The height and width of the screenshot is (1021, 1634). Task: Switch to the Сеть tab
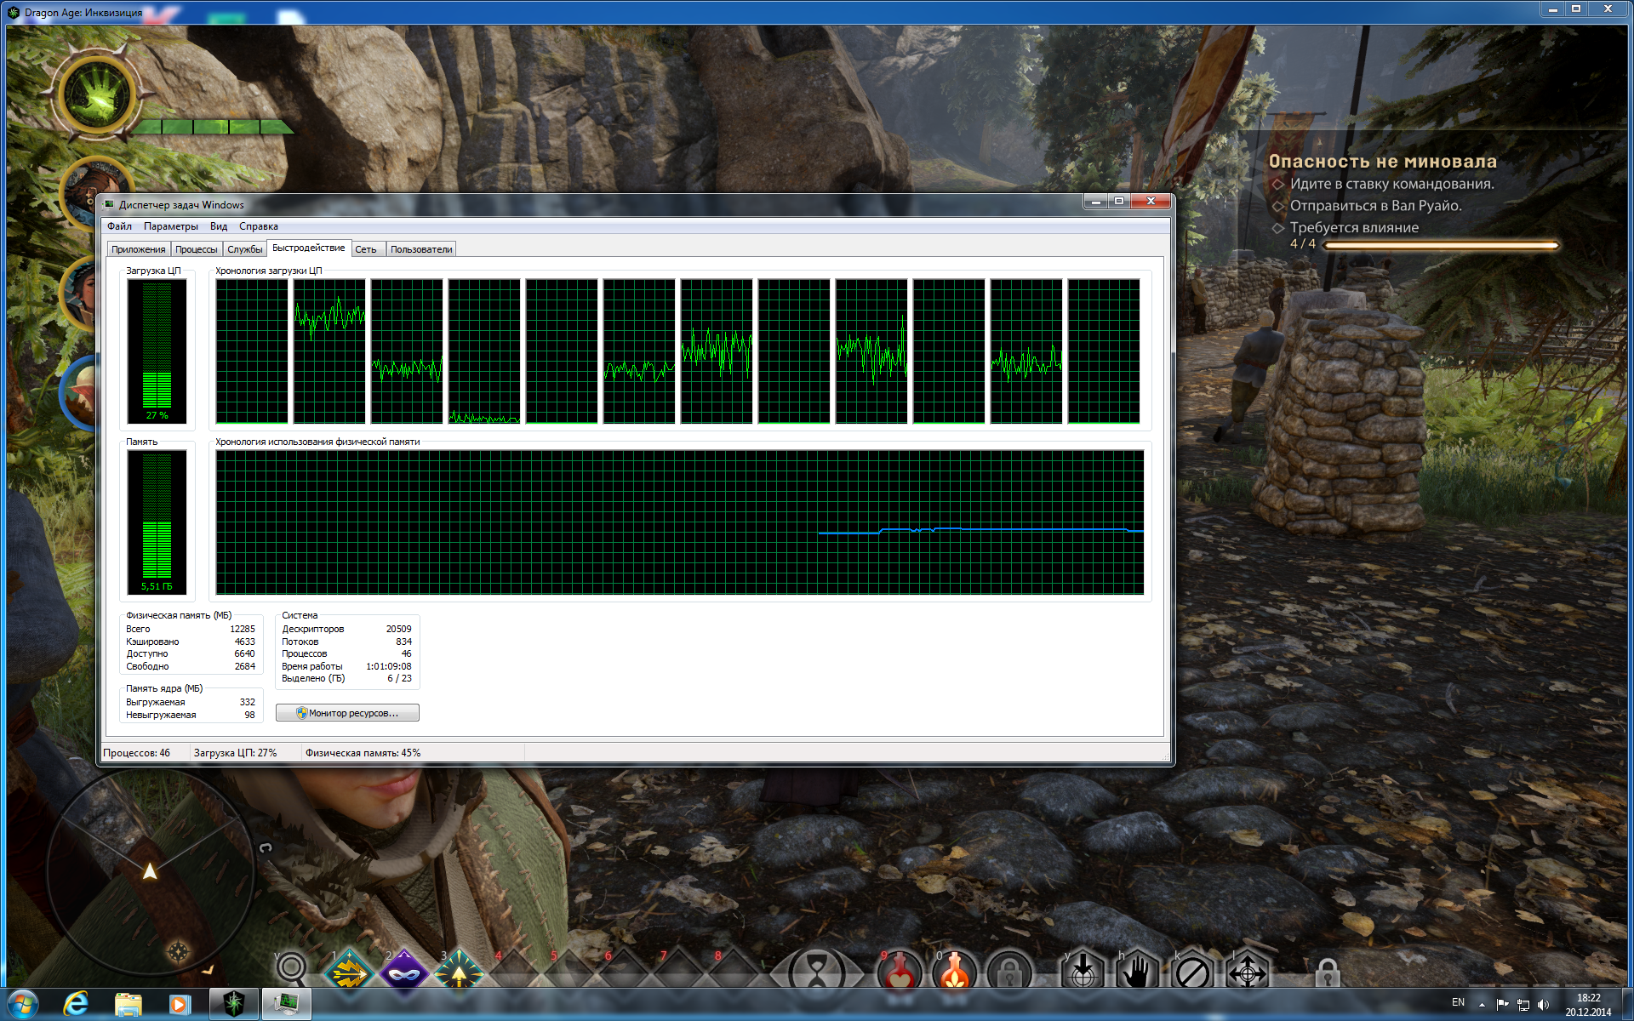coord(366,249)
